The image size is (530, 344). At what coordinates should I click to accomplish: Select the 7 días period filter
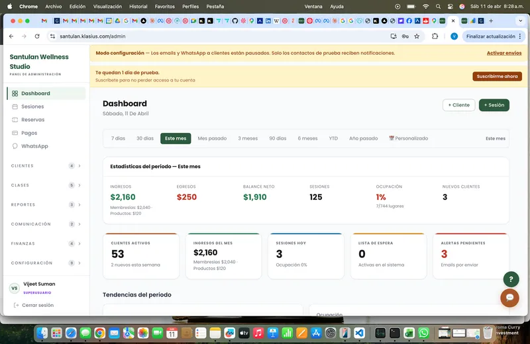(x=118, y=138)
